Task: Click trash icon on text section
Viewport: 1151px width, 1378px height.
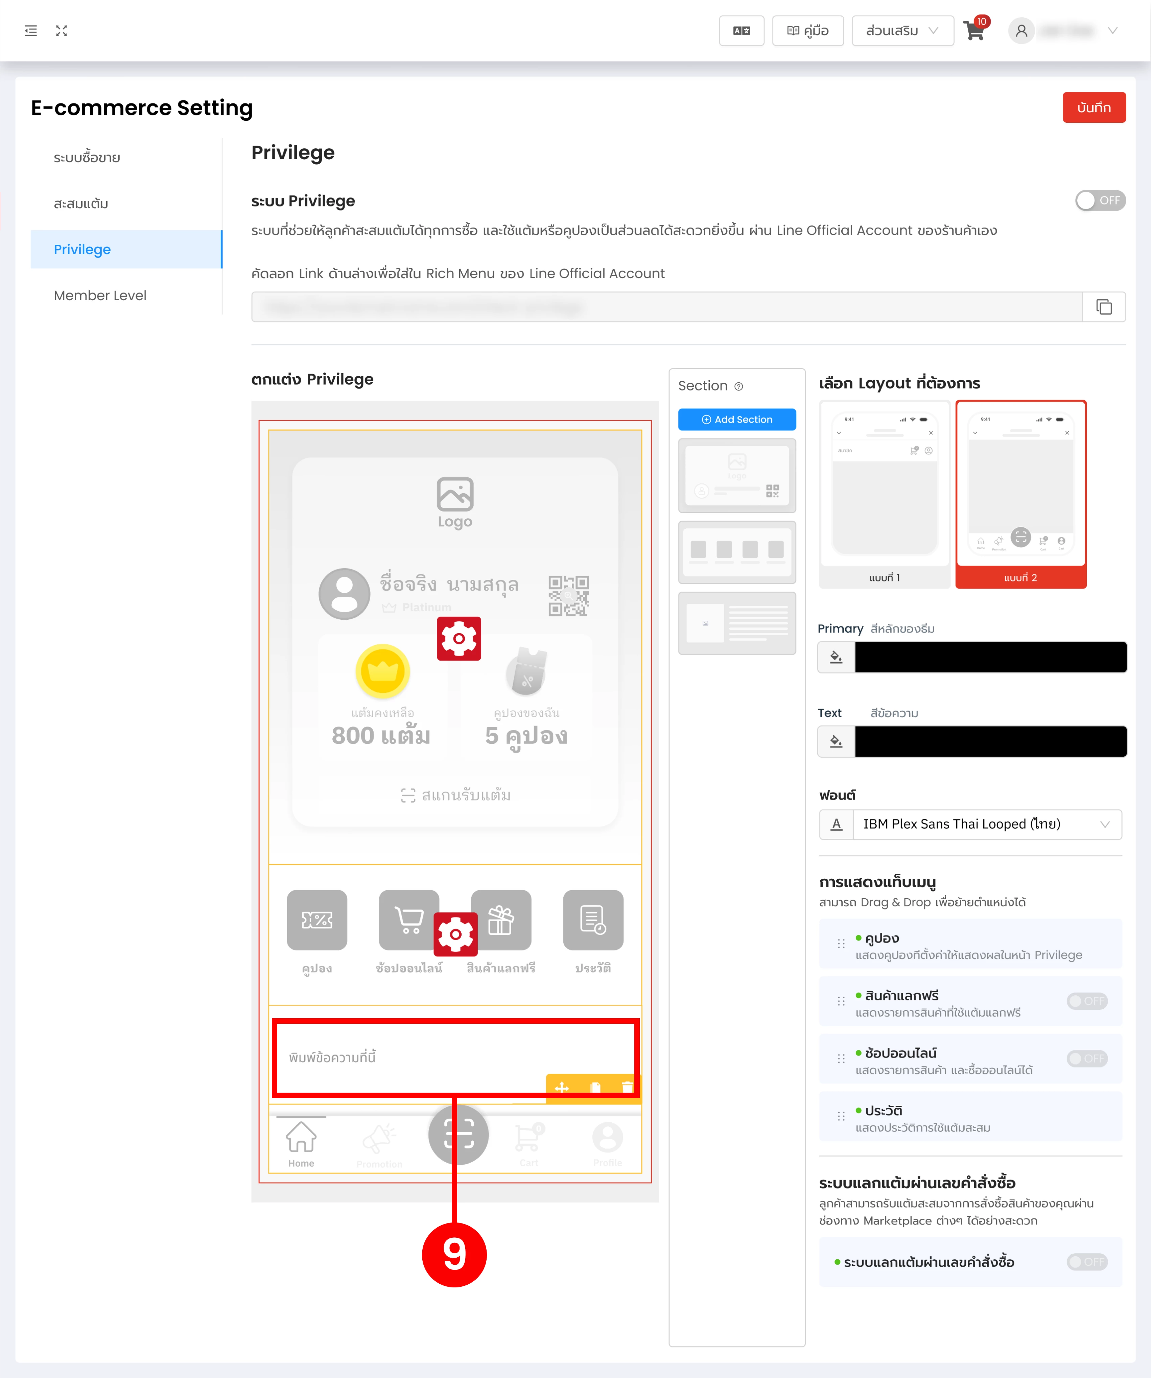Action: [627, 1087]
